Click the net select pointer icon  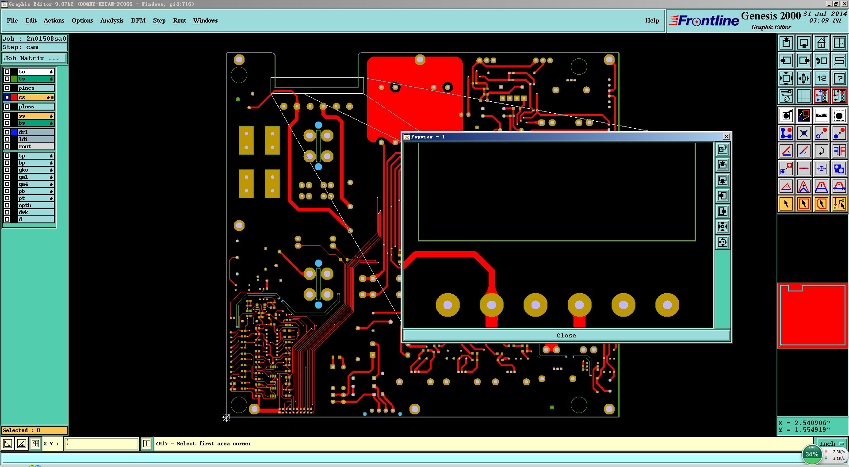[x=839, y=204]
